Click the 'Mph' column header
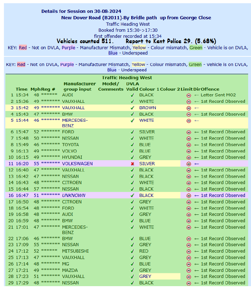This screenshot has width=251, height=289. 36,89
